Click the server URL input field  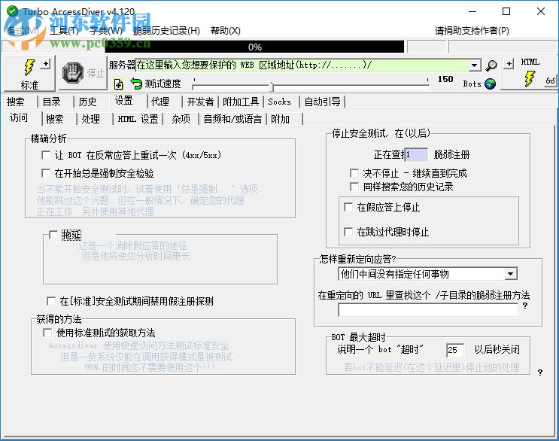point(302,65)
